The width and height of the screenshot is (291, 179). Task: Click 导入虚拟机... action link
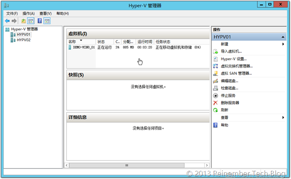pyautogui.click(x=231, y=51)
